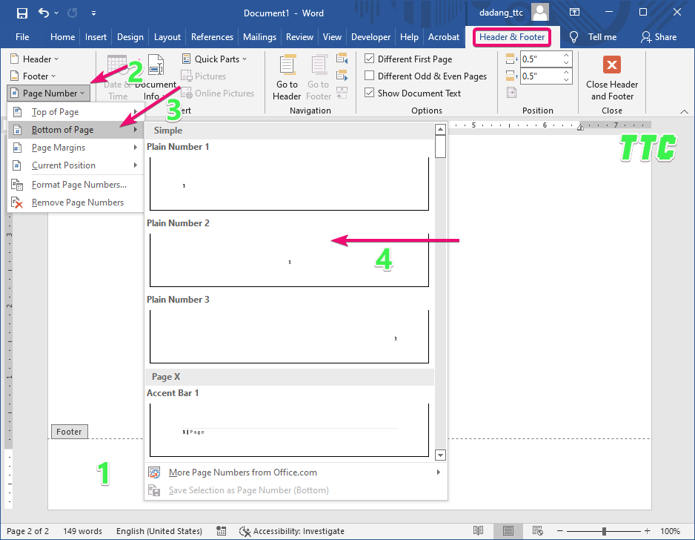This screenshot has height=540, width=695.
Task: Click the Tell me lightbulb icon
Action: click(x=573, y=37)
